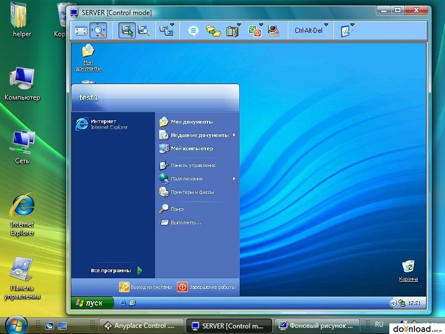Open the settings checklist icon in the toolbar
This screenshot has height=334, width=445.
point(345,31)
